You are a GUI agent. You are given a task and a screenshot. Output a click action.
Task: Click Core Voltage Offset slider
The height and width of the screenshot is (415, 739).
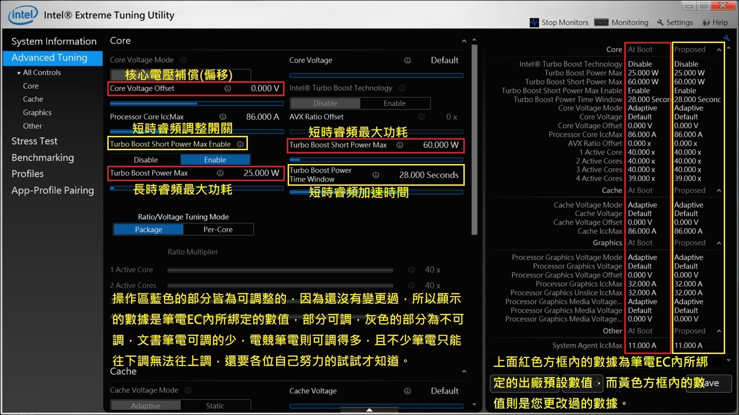click(197, 104)
